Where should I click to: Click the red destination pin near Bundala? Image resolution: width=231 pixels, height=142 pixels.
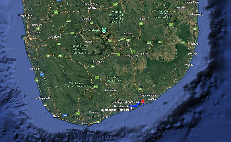143,101
